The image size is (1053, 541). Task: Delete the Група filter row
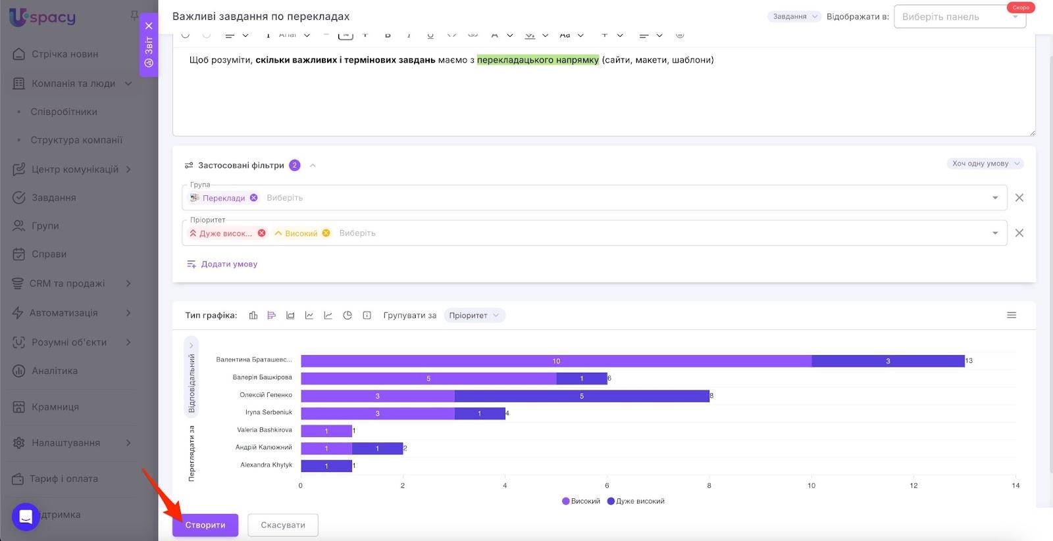[x=1019, y=198]
